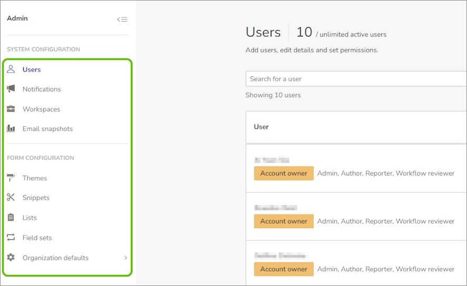Click the first Account owner badge
This screenshot has height=286, width=467.
pyautogui.click(x=283, y=173)
